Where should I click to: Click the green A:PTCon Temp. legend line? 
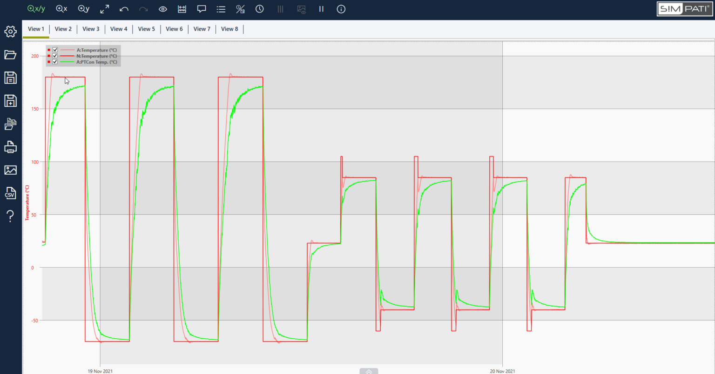[67, 62]
